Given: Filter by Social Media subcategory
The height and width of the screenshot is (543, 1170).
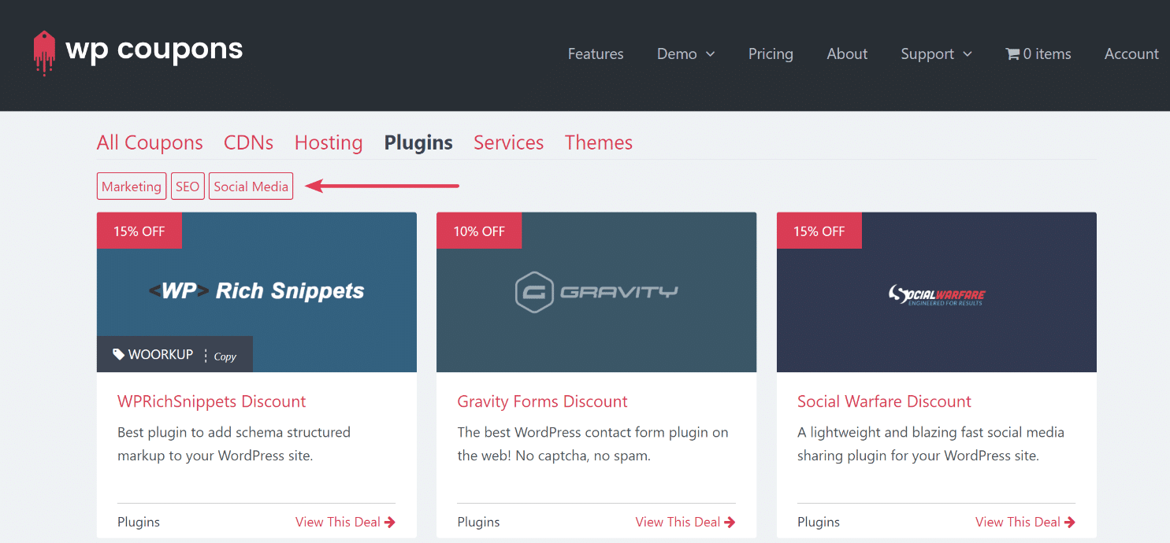Looking at the screenshot, I should point(251,187).
